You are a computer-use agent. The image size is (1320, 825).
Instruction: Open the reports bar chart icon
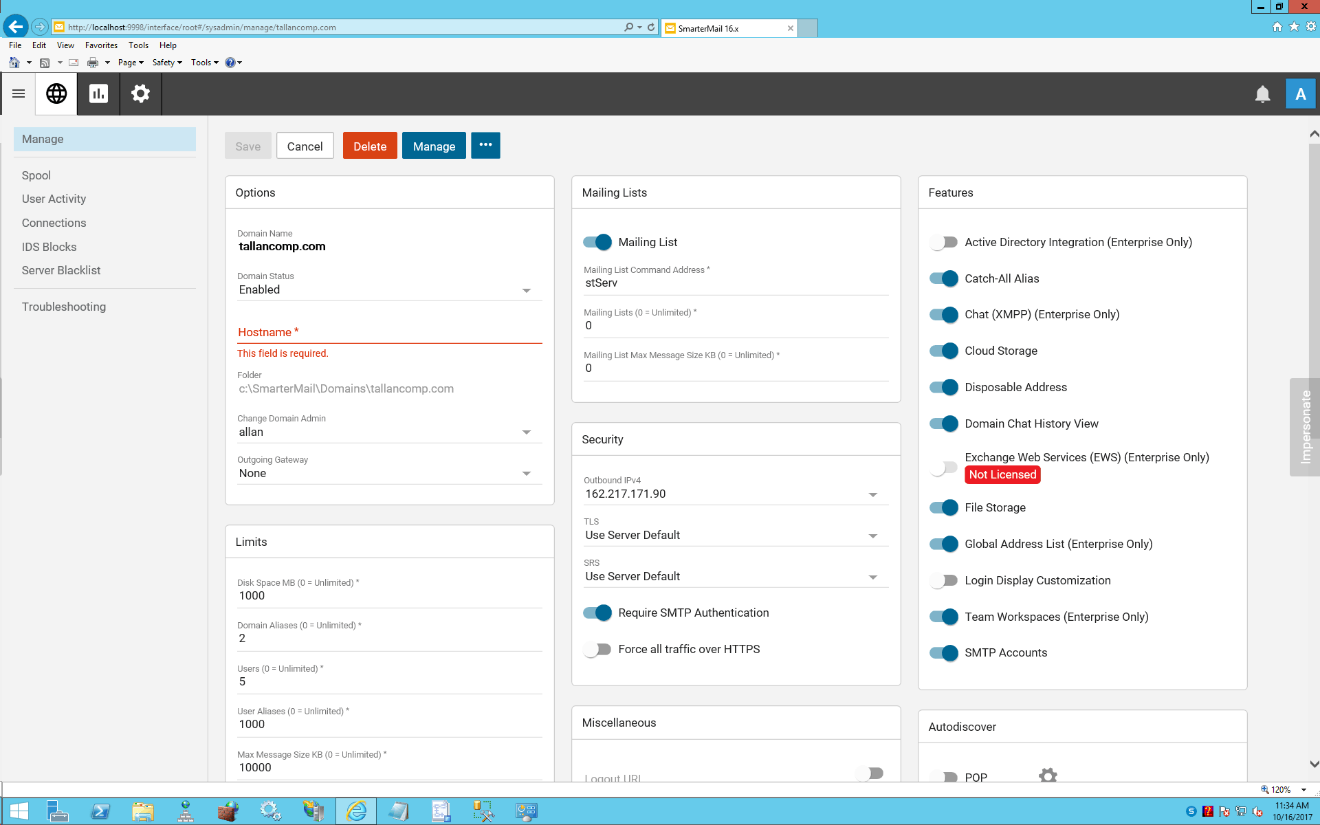pos(98,93)
